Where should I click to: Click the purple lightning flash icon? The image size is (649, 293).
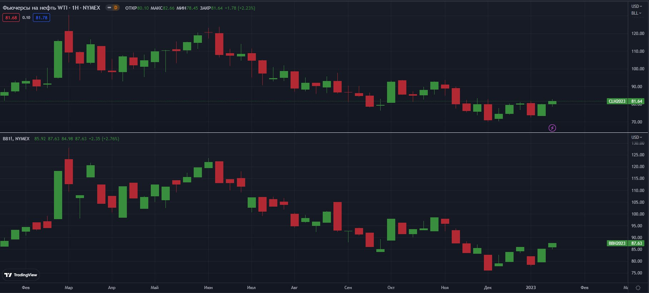pyautogui.click(x=552, y=128)
